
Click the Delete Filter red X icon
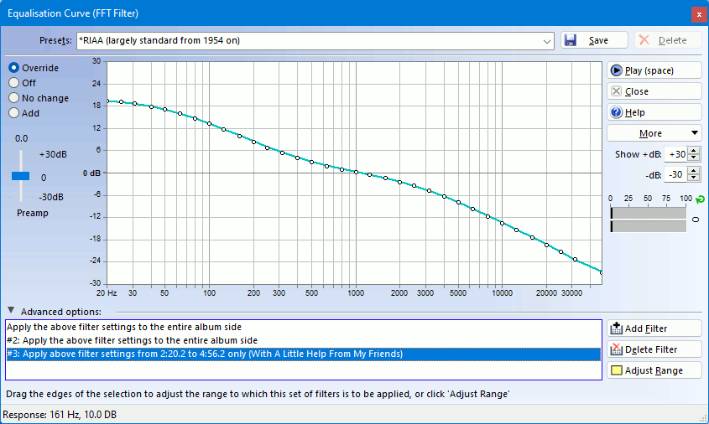click(x=616, y=349)
